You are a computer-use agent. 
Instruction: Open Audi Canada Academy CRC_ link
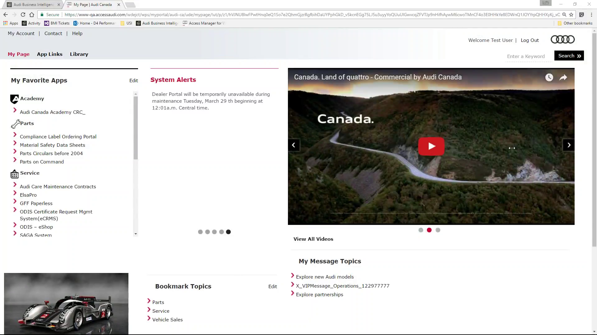click(53, 112)
